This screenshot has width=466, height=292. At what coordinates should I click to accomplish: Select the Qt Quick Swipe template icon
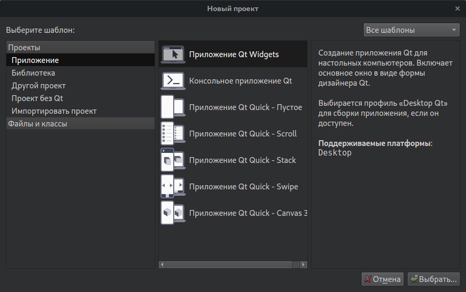(x=173, y=186)
